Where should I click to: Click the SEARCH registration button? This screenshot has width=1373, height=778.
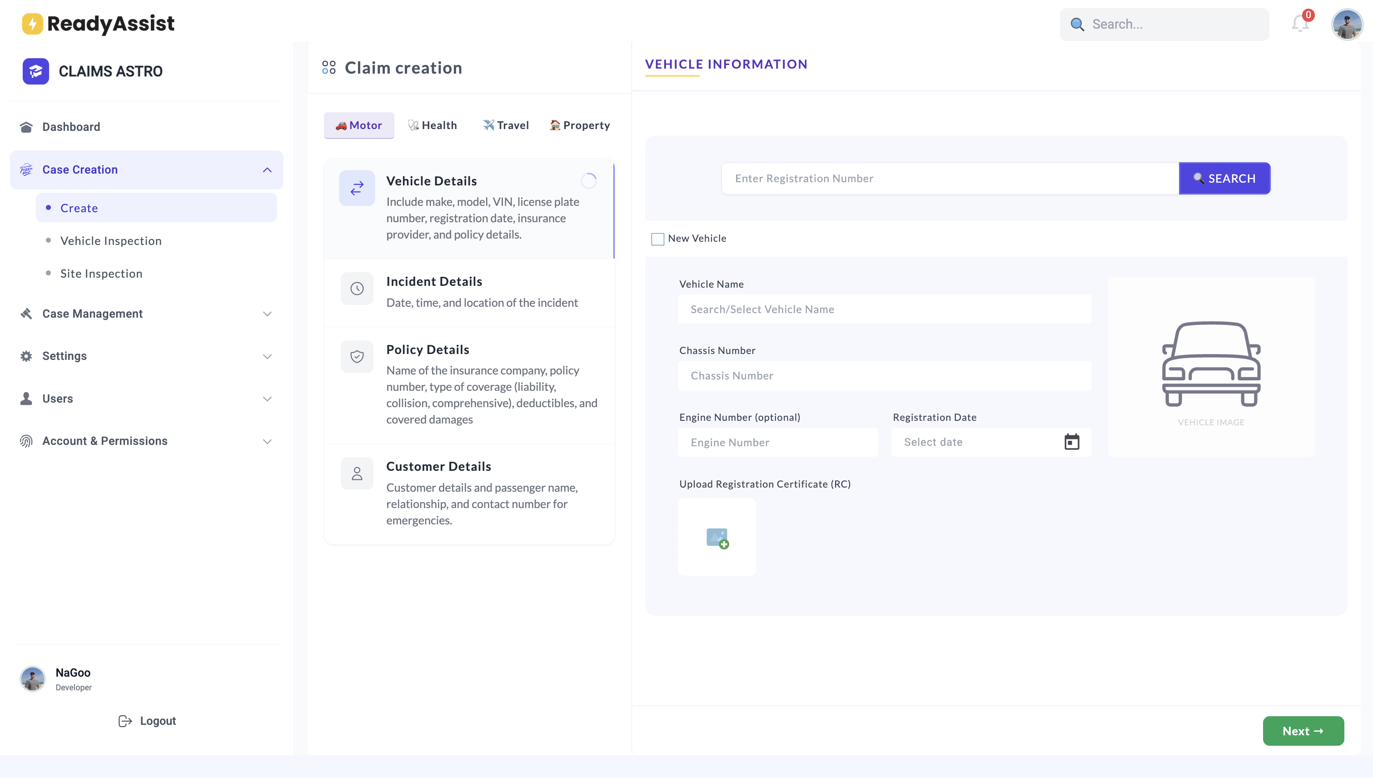click(1224, 179)
